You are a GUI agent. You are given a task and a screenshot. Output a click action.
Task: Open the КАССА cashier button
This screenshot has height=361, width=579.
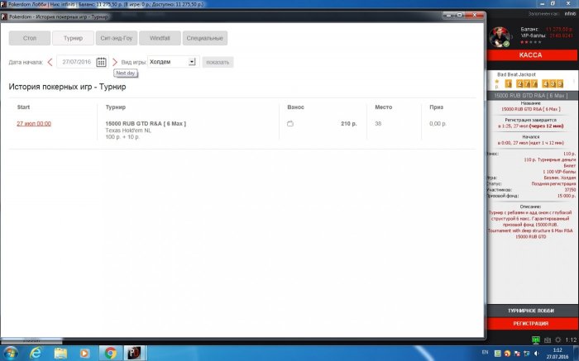pyautogui.click(x=531, y=55)
